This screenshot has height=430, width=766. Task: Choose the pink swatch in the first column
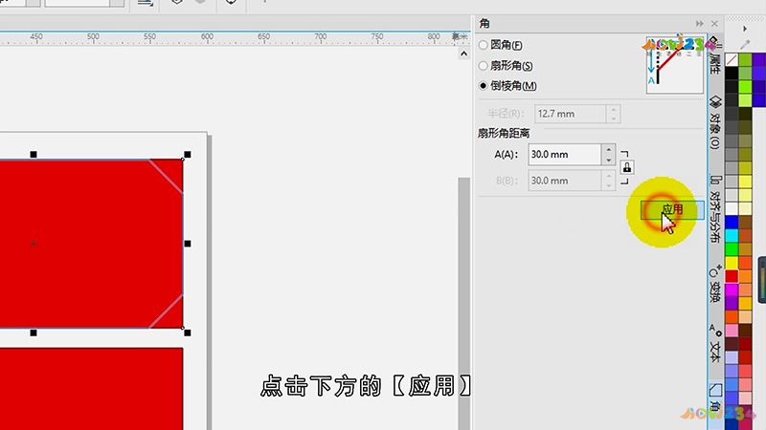[x=732, y=331]
